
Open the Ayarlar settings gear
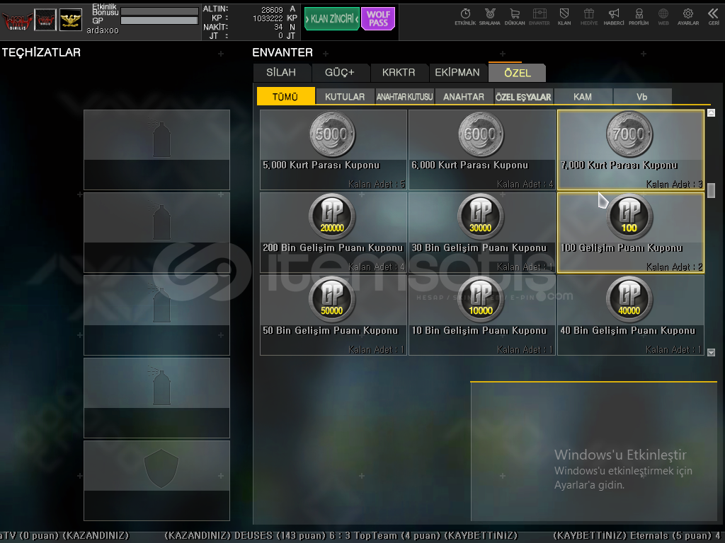[688, 17]
